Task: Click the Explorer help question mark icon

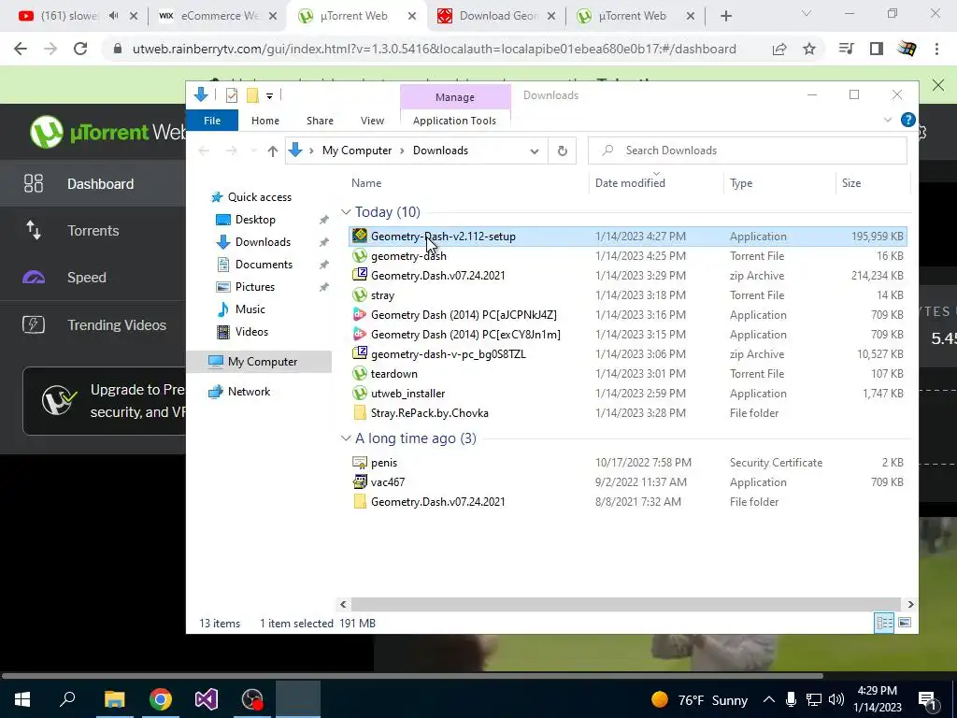Action: tap(907, 121)
